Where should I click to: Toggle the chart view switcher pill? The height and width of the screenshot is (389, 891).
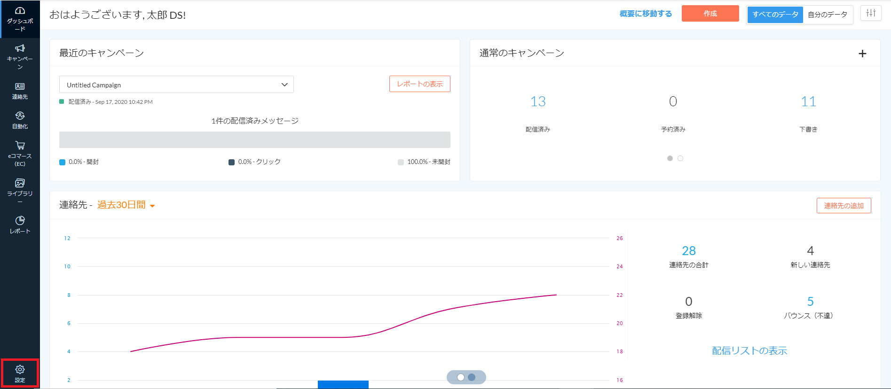click(466, 377)
